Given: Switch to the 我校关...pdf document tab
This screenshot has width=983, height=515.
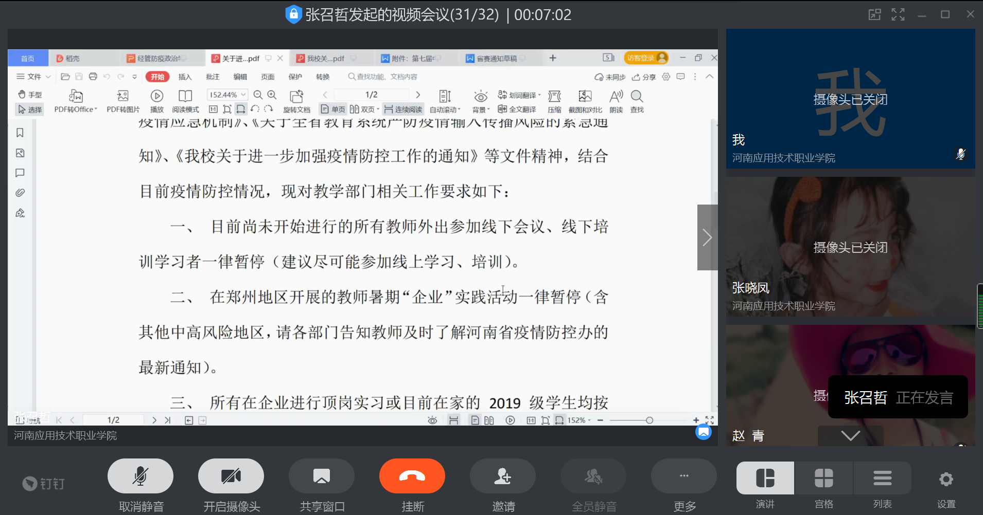Looking at the screenshot, I should point(325,59).
